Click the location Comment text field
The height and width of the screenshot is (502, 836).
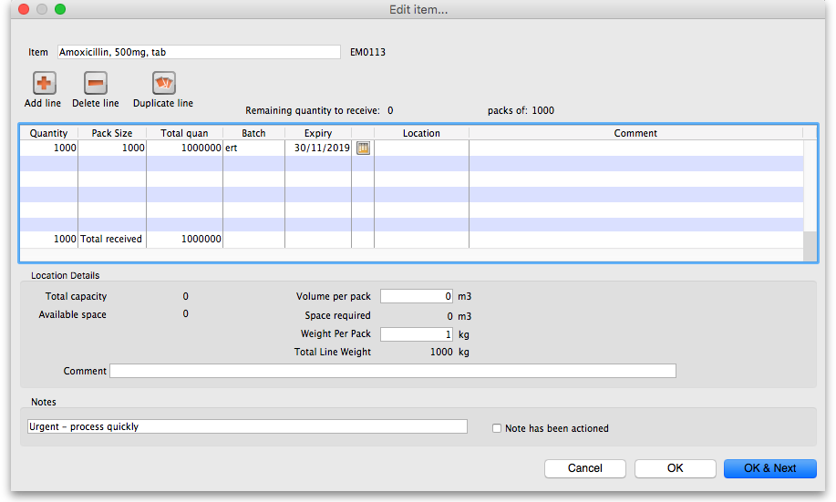click(392, 371)
